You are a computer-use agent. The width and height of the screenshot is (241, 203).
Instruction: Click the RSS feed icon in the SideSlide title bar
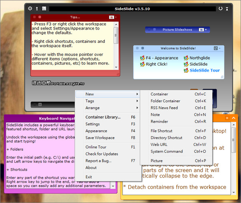[44, 8]
